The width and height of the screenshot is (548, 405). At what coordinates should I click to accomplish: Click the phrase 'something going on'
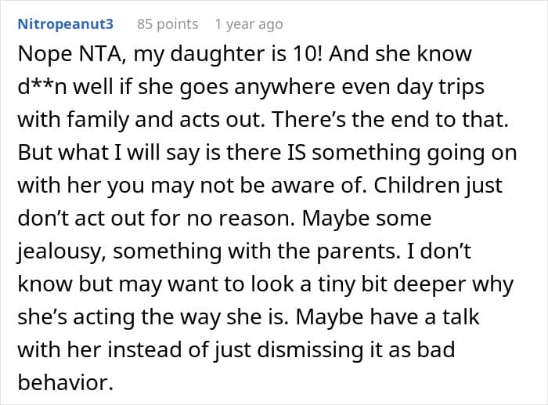click(414, 154)
